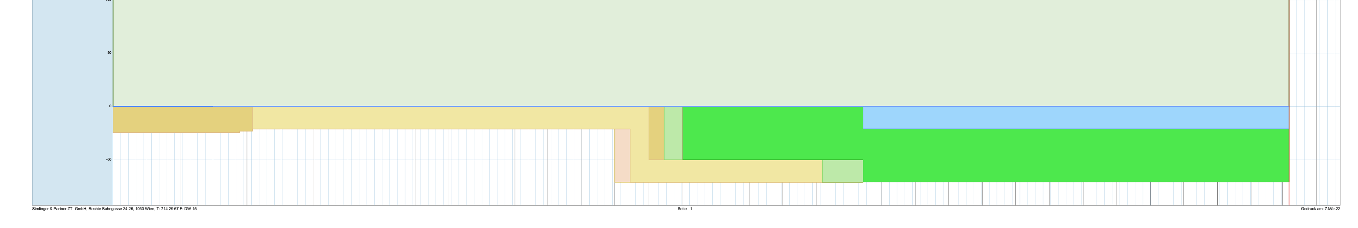The image size is (1358, 228).
Task: Click the "50" axis label
Action: [x=109, y=53]
